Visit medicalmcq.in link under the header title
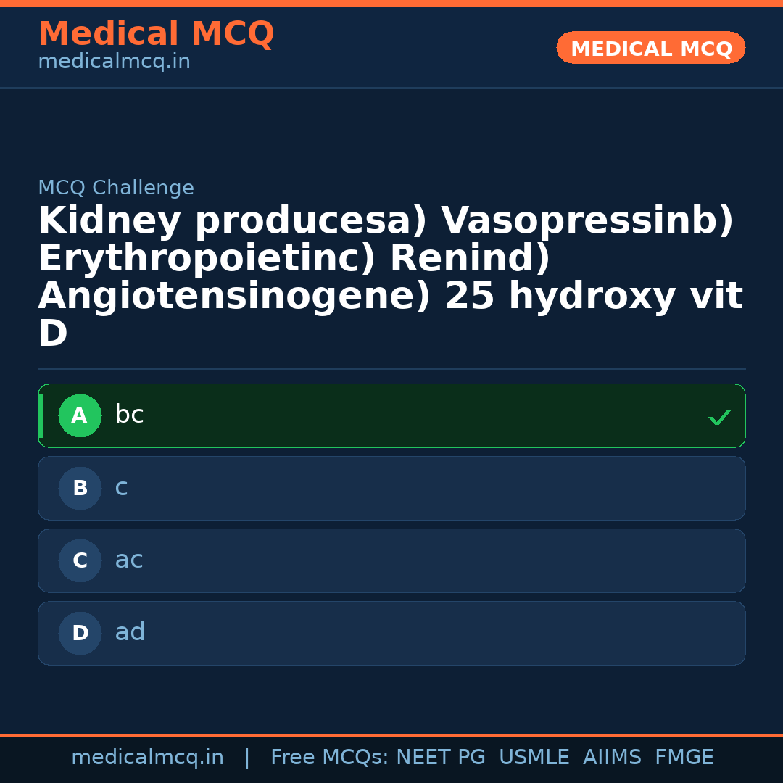The height and width of the screenshot is (783, 783). [x=114, y=62]
